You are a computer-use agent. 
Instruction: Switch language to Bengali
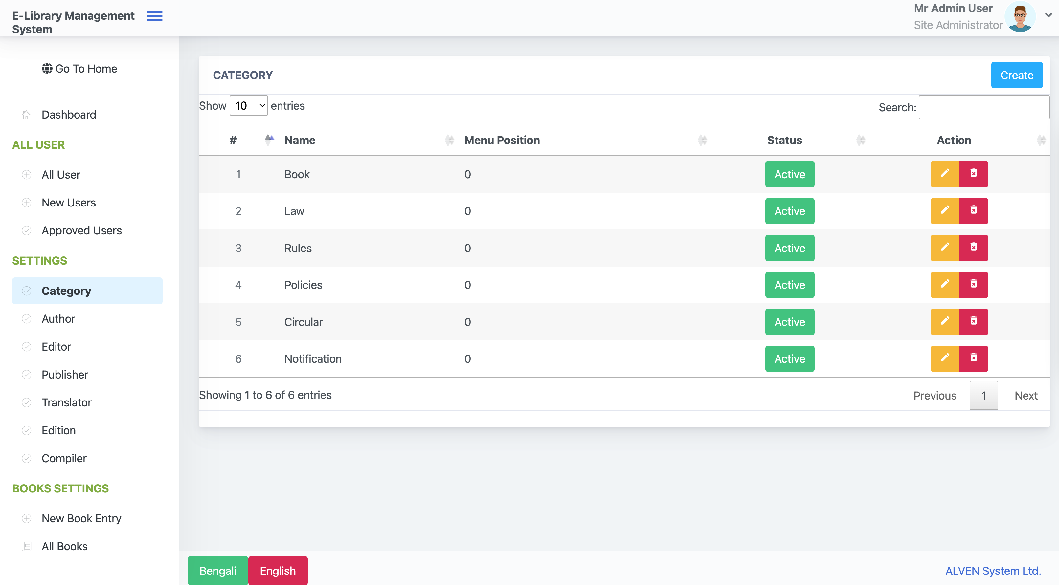[x=218, y=571]
